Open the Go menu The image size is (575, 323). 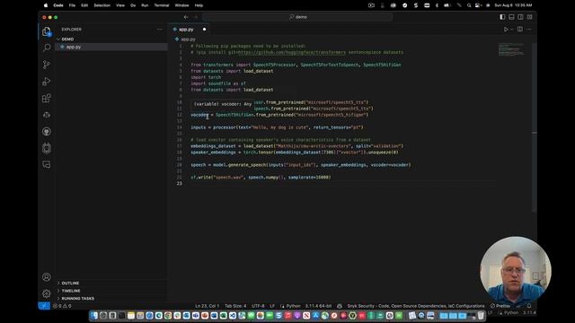pos(133,5)
